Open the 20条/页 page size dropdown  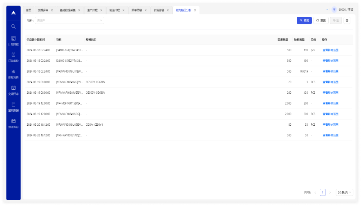(x=344, y=192)
